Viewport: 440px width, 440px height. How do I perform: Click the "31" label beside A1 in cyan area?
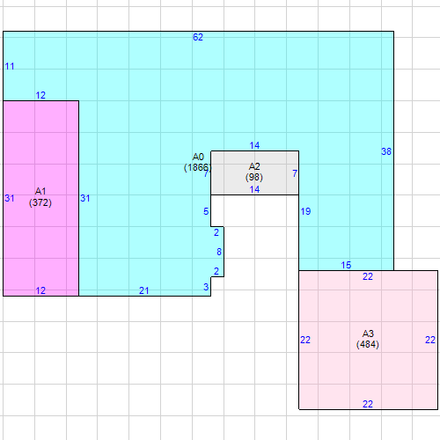tap(85, 198)
